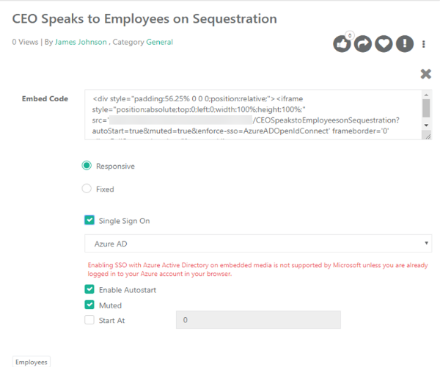This screenshot has height=367, width=440.
Task: Click the Employees tag
Action: tap(32, 362)
